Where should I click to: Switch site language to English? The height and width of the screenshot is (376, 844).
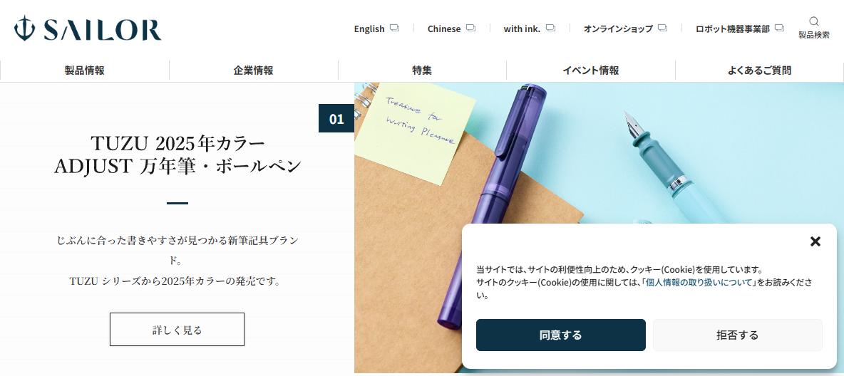pos(369,28)
